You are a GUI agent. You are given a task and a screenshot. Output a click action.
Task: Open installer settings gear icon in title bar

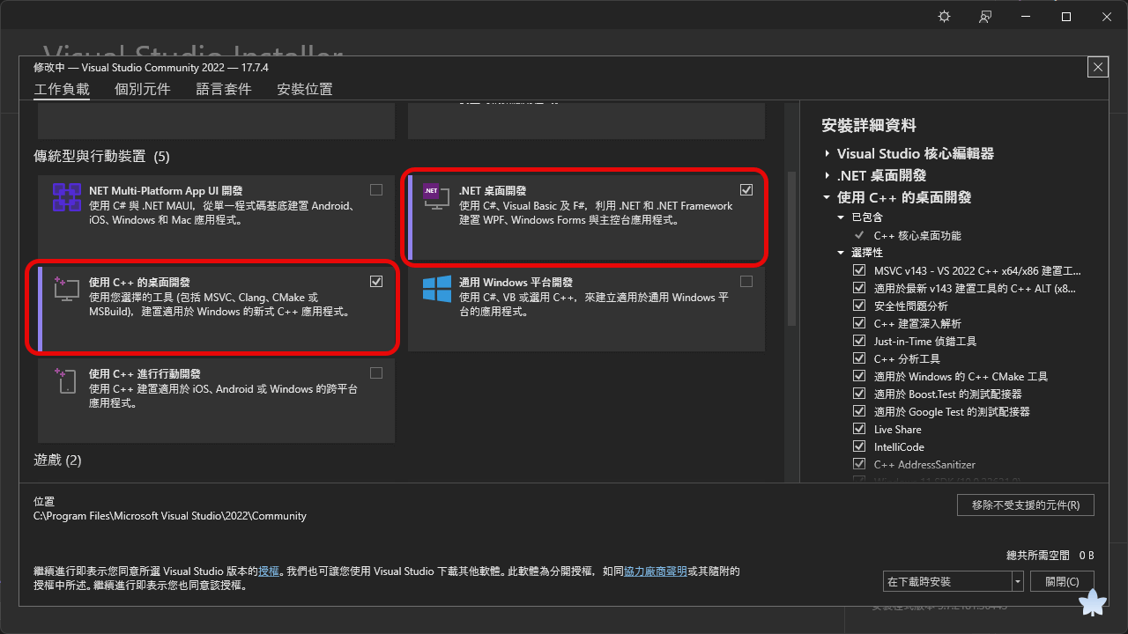tap(945, 17)
